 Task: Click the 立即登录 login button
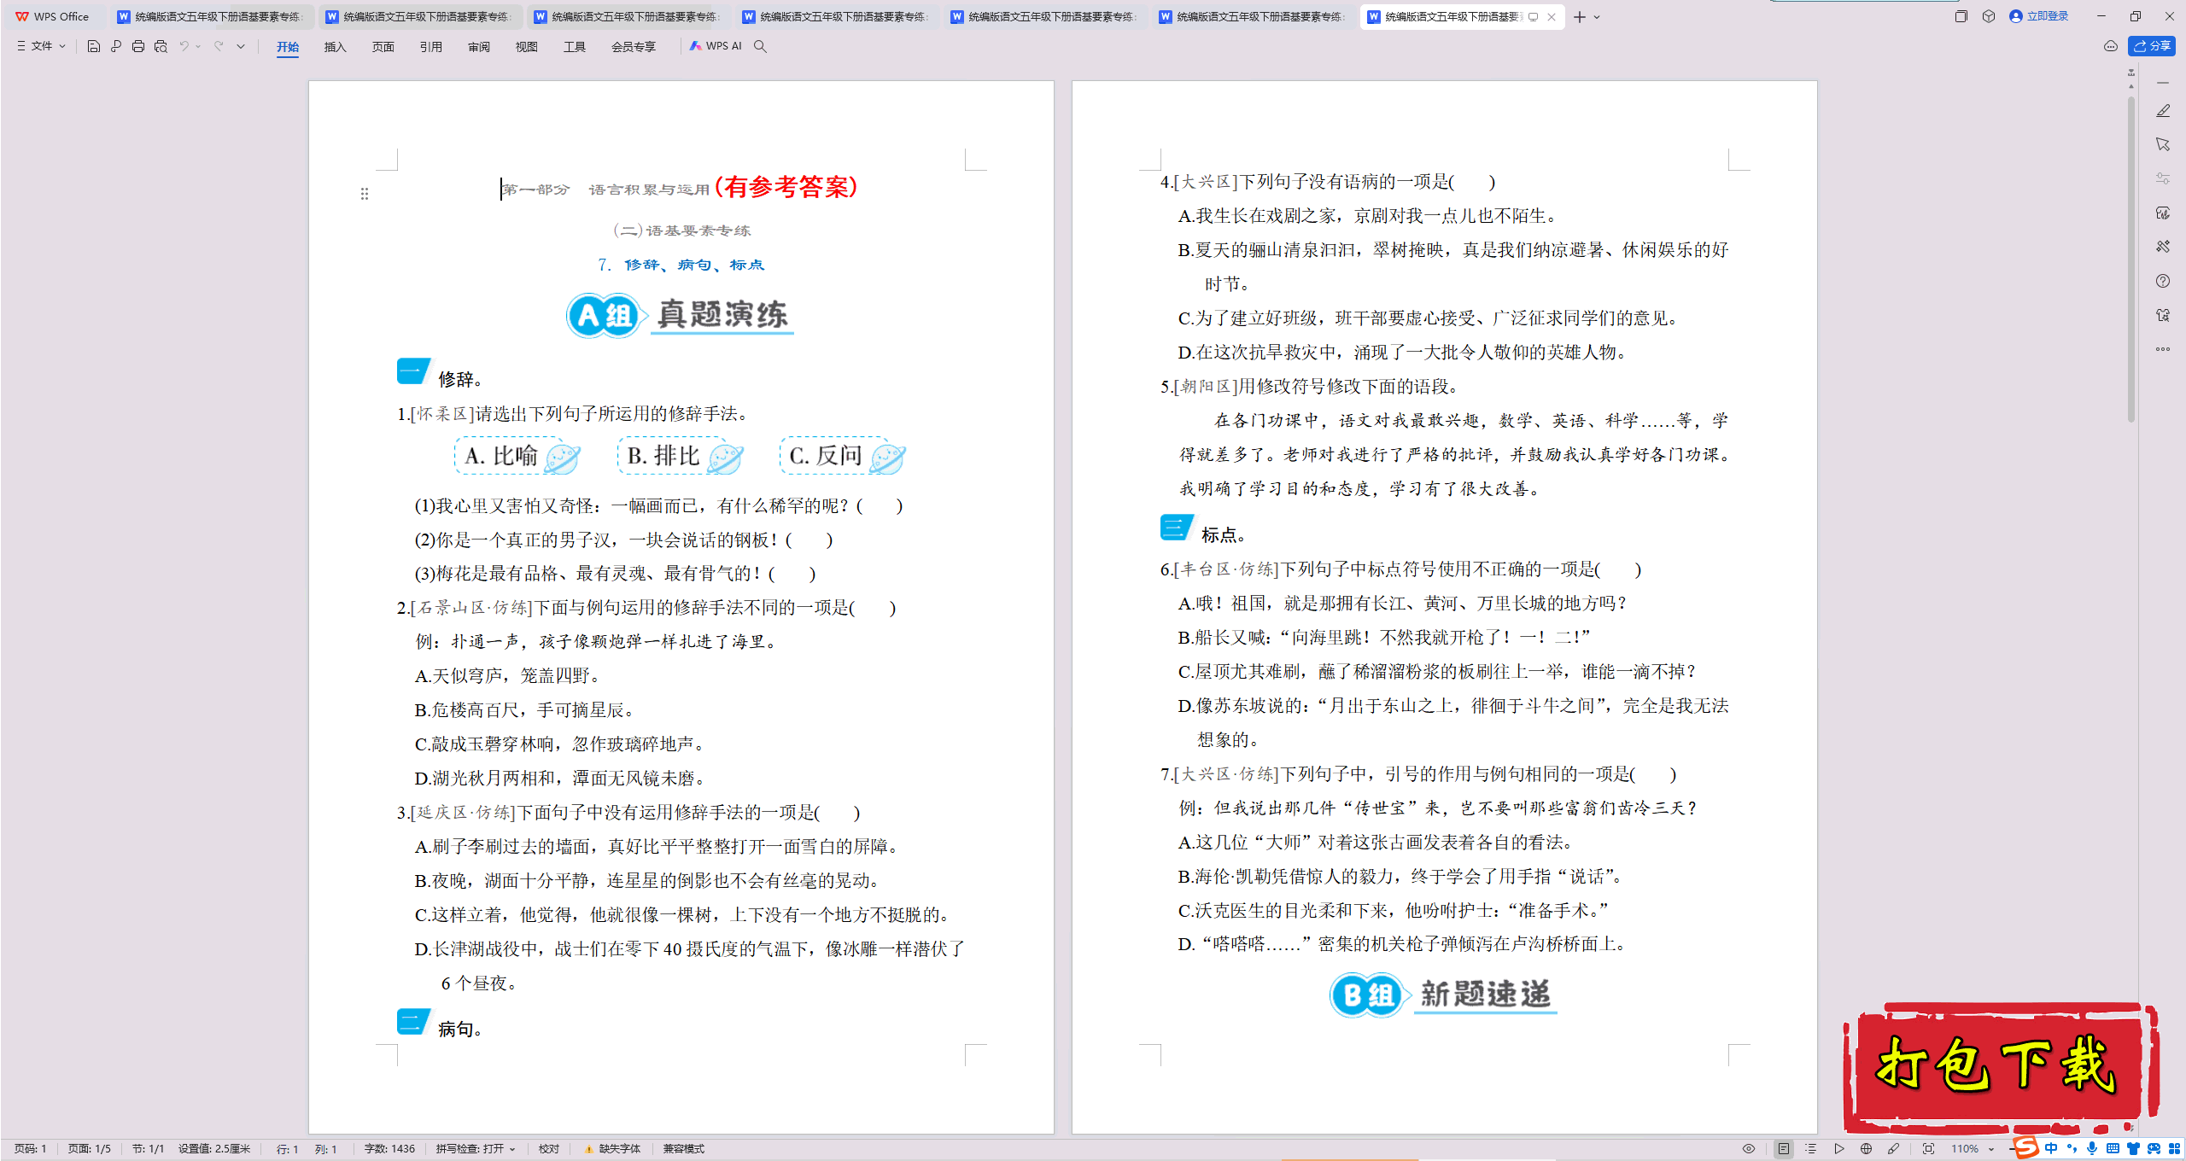(x=2039, y=16)
